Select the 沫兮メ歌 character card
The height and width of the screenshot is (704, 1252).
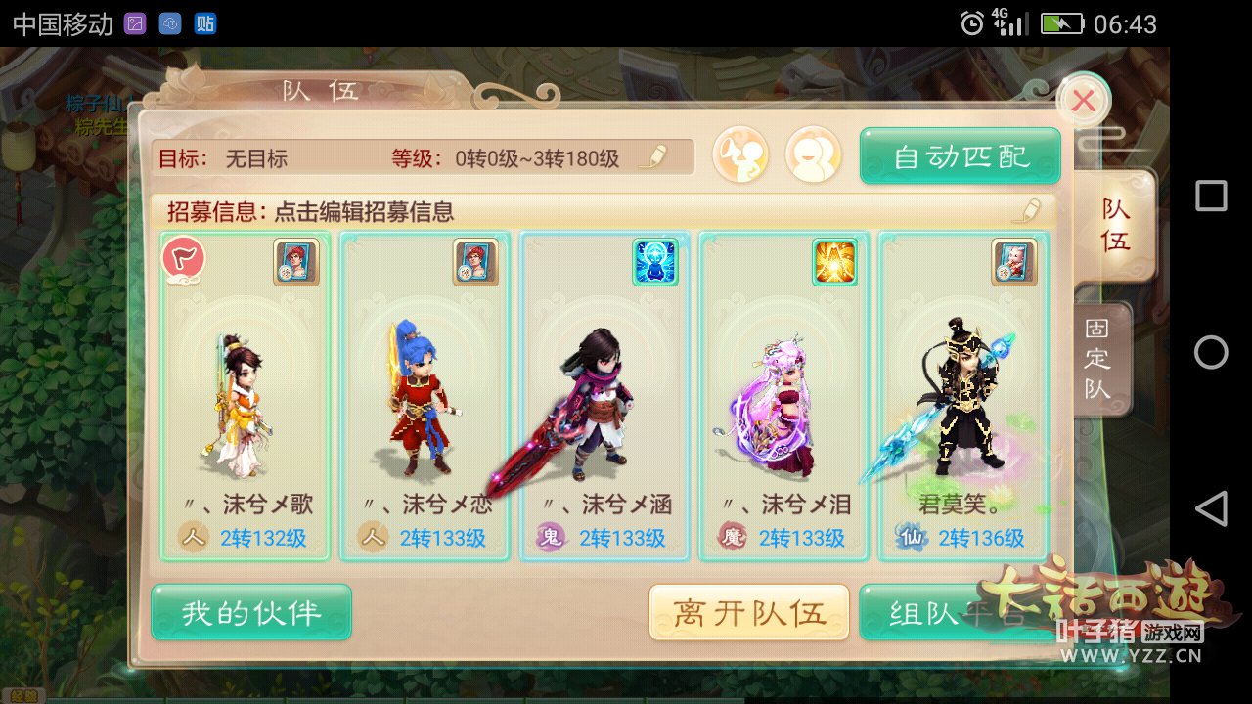245,396
